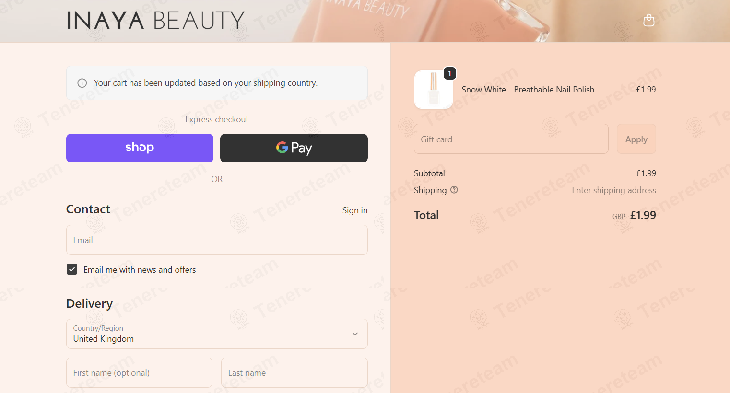This screenshot has height=393, width=730.
Task: Apply the gift card code
Action: point(636,139)
